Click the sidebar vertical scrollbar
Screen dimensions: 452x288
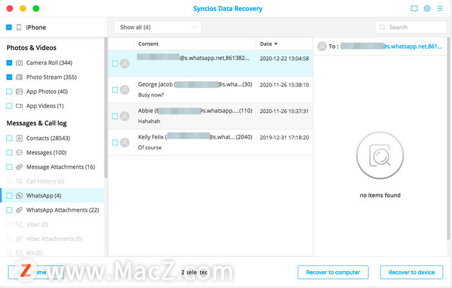tap(106, 108)
